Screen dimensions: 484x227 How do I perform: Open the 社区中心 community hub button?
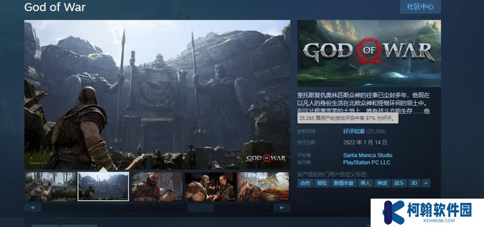click(420, 6)
